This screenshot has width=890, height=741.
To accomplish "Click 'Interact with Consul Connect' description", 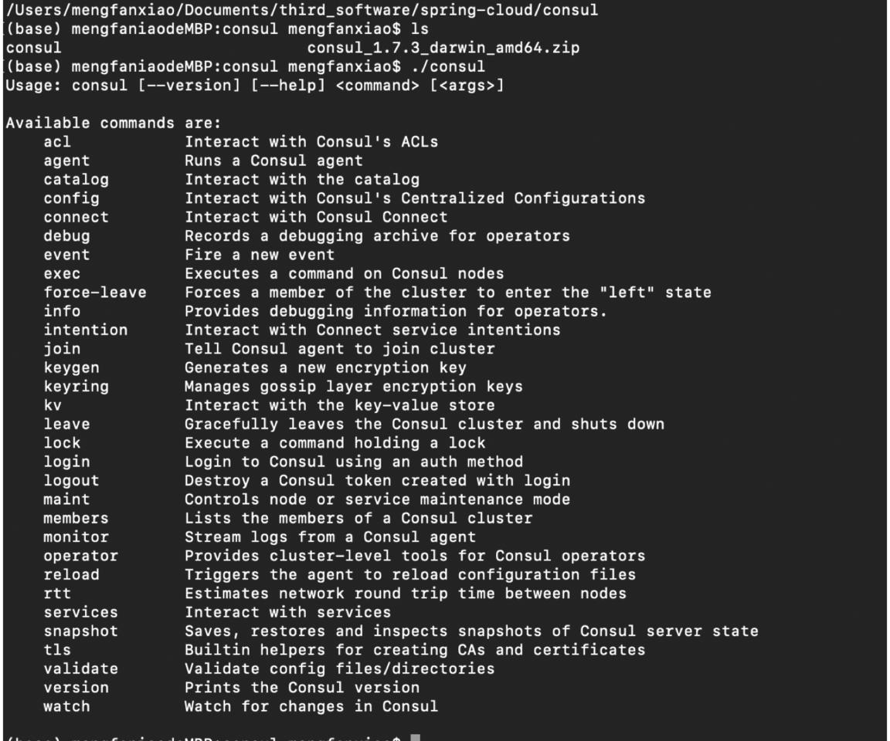I will tap(316, 217).
